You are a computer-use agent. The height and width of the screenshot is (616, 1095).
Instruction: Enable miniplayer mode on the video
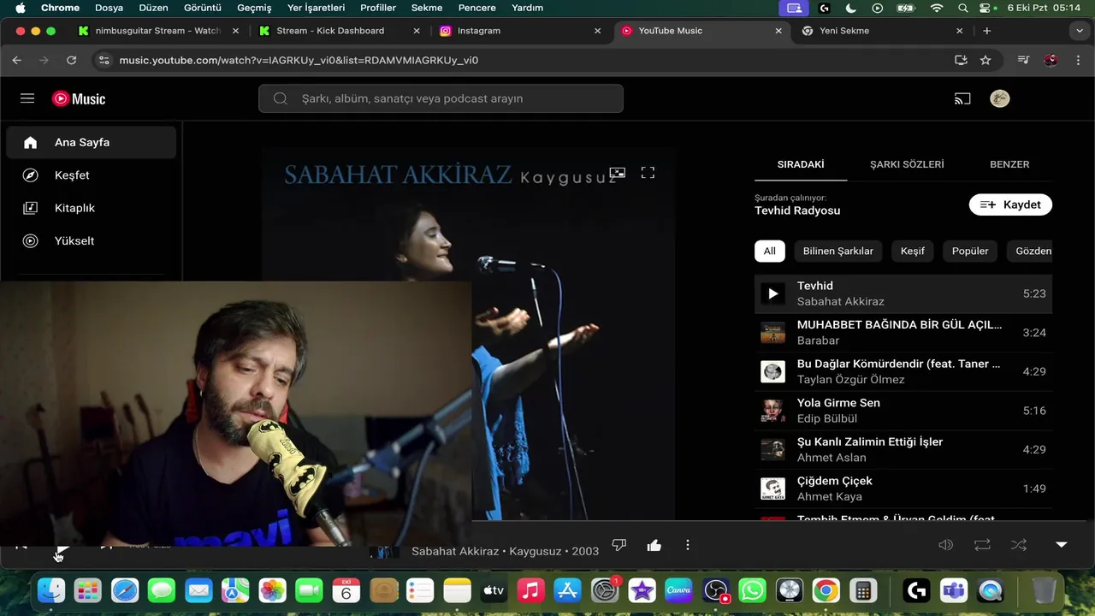point(618,172)
